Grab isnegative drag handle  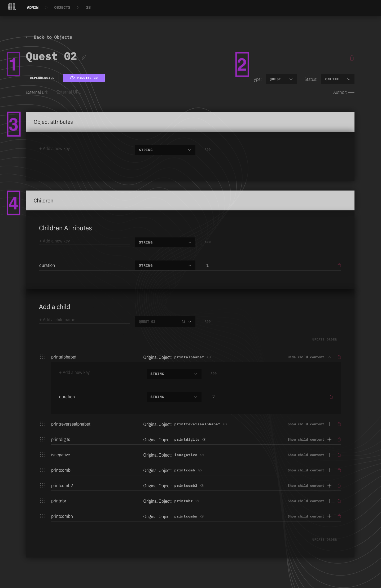42,455
